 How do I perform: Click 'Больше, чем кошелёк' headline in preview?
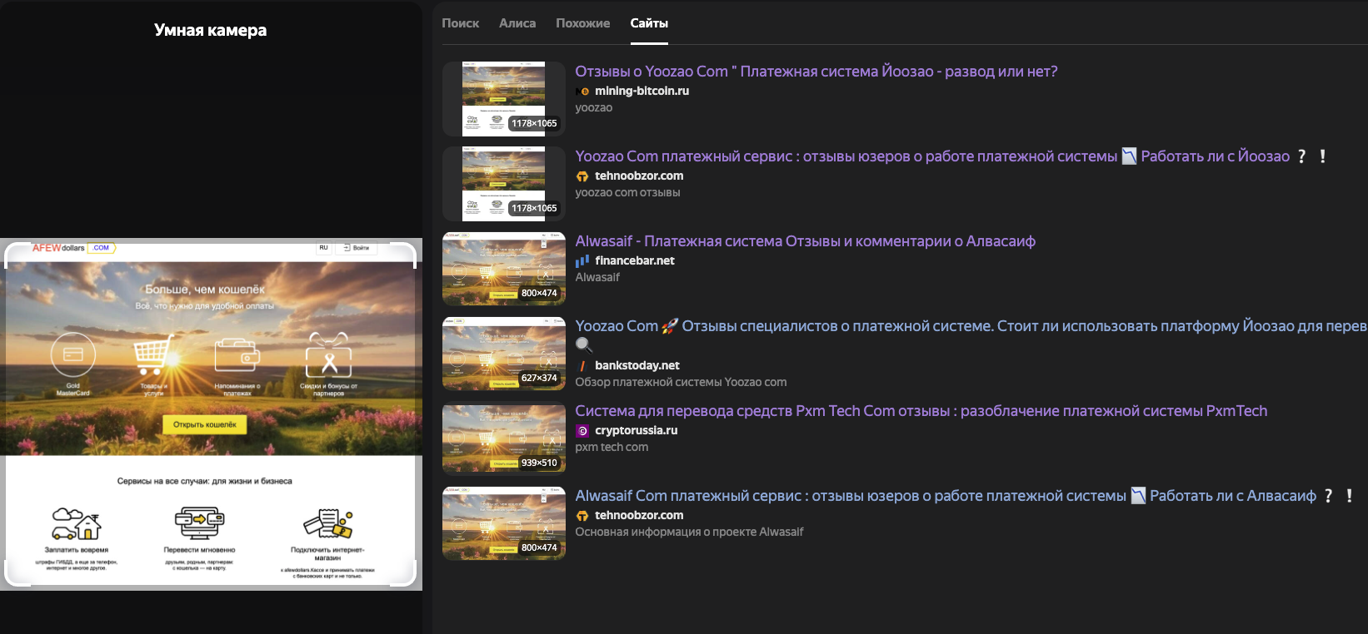click(x=205, y=290)
